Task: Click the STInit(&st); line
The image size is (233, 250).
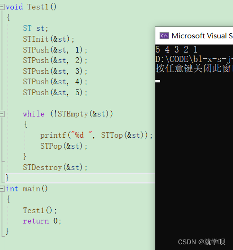Action: 49,39
